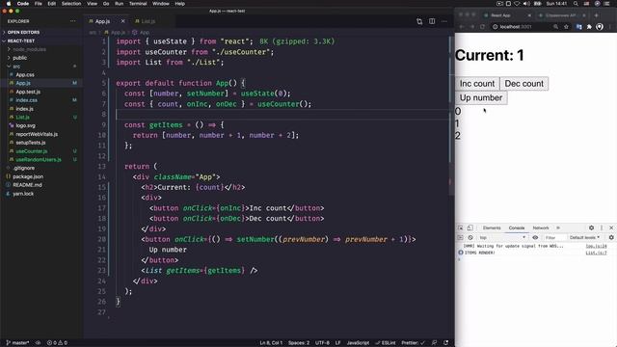Open README.md in the explorer

coord(27,185)
